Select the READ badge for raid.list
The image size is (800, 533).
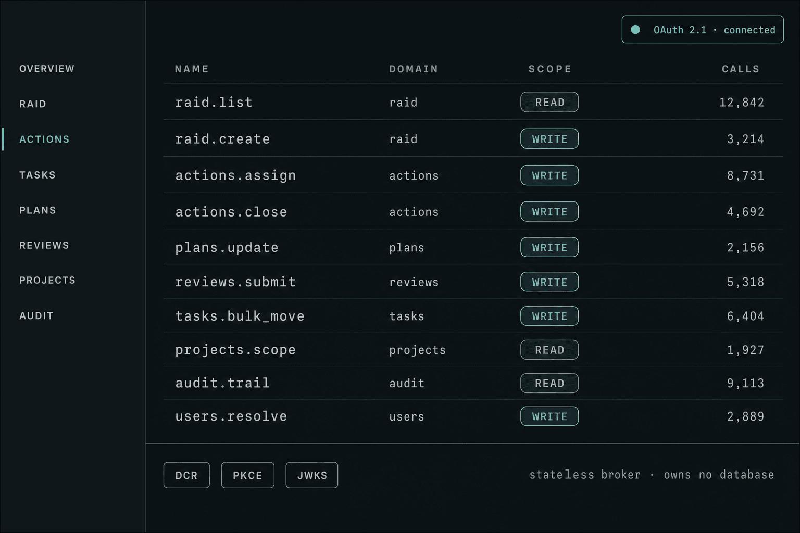tap(549, 102)
